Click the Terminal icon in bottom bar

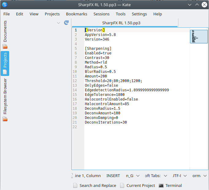(161, 185)
